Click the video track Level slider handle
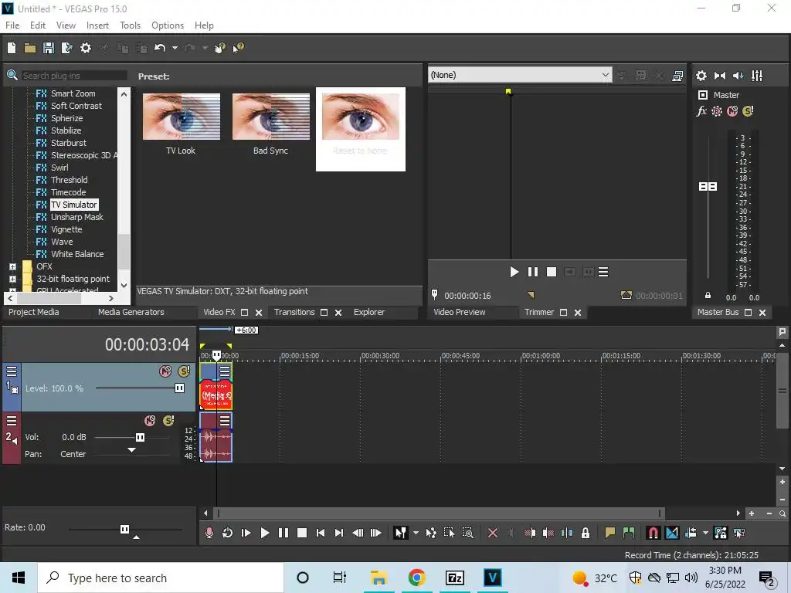The width and height of the screenshot is (791, 593). coord(179,388)
